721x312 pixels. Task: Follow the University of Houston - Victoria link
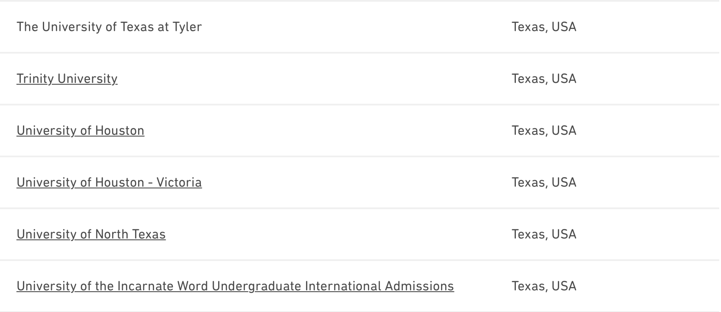click(x=109, y=182)
